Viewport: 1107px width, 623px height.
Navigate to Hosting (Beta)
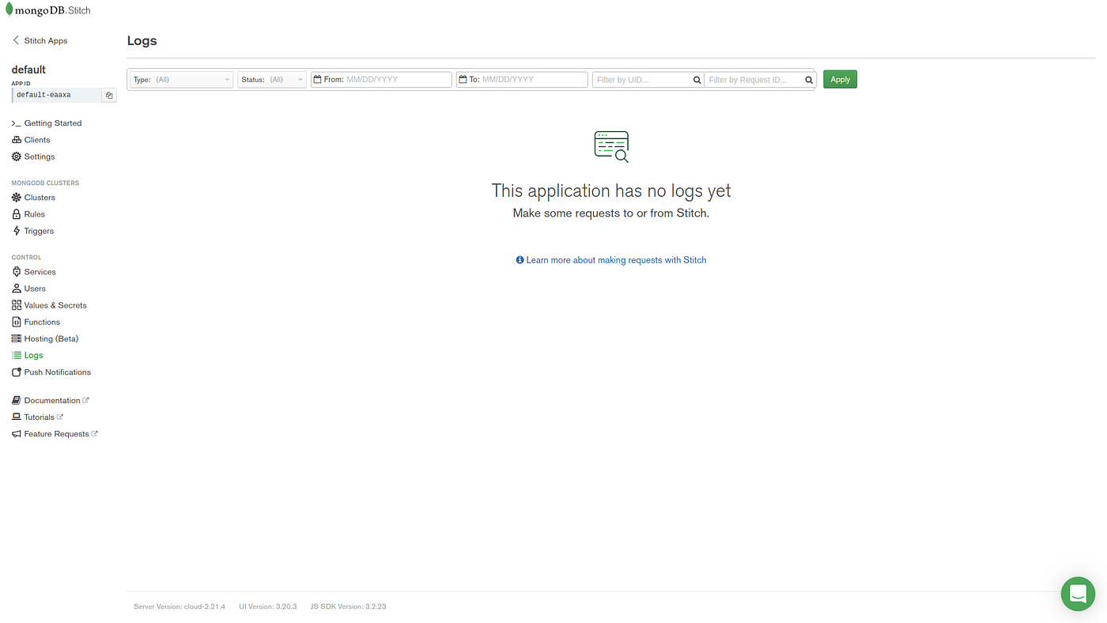coord(51,338)
